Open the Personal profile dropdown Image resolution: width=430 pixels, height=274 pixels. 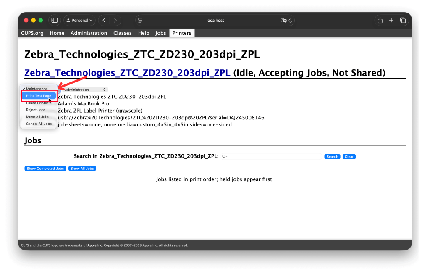coord(79,20)
